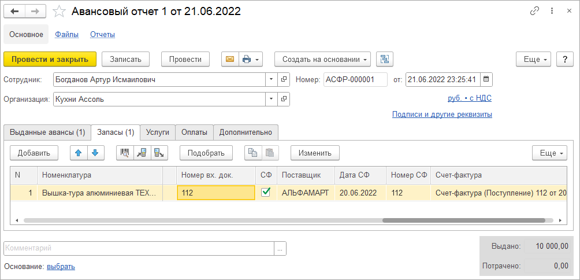Click the email envelope icon
This screenshot has height=280, width=580.
pyautogui.click(x=230, y=59)
